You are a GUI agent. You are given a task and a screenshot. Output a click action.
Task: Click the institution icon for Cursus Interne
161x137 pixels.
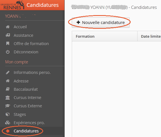point(8,98)
